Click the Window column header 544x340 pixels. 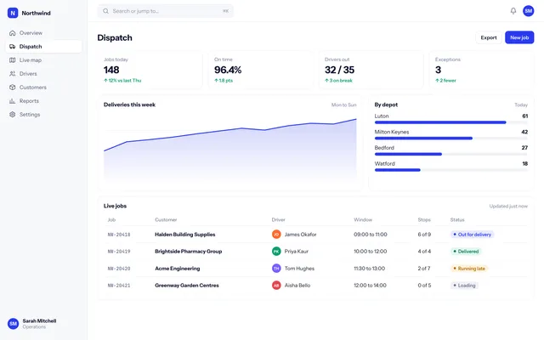pos(363,219)
